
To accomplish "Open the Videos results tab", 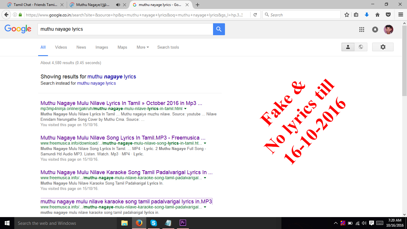I will 61,47.
